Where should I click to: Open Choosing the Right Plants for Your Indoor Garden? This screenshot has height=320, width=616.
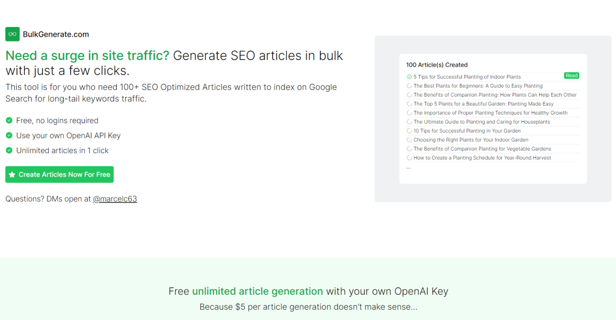[x=470, y=140]
